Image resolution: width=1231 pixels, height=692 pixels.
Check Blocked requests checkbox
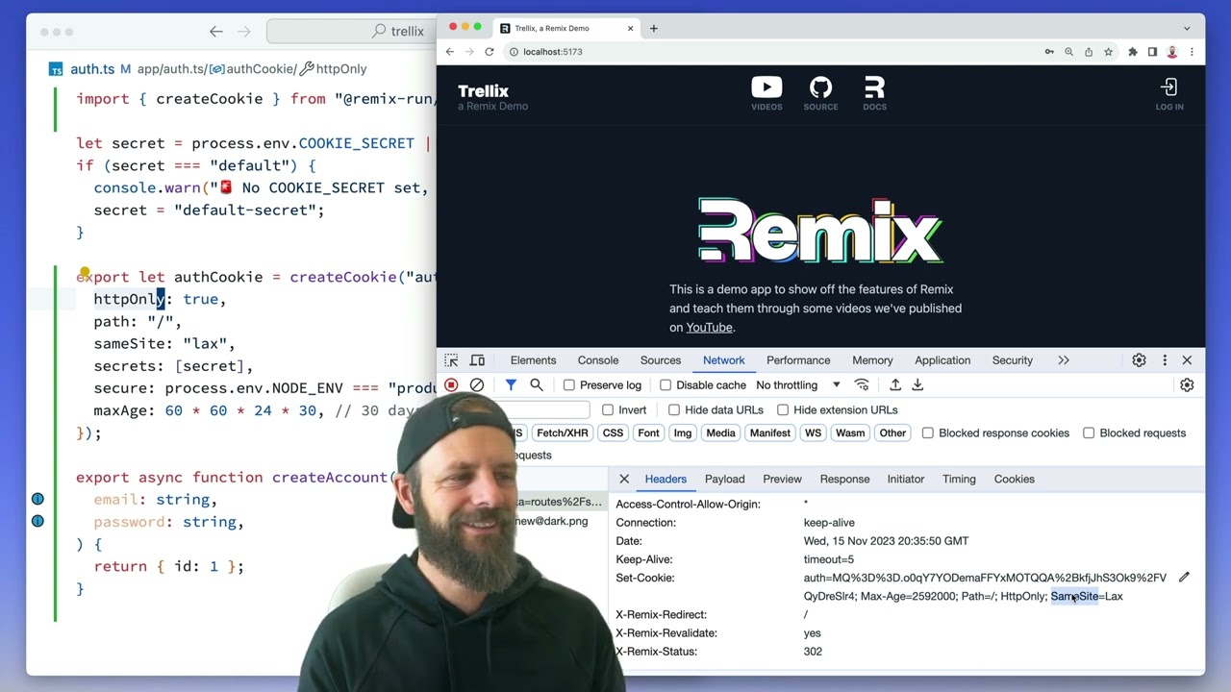(1089, 433)
